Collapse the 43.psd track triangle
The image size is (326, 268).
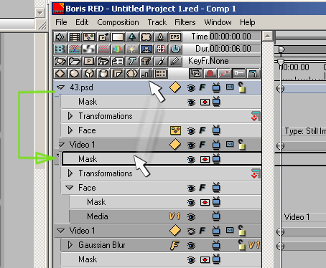pos(61,87)
